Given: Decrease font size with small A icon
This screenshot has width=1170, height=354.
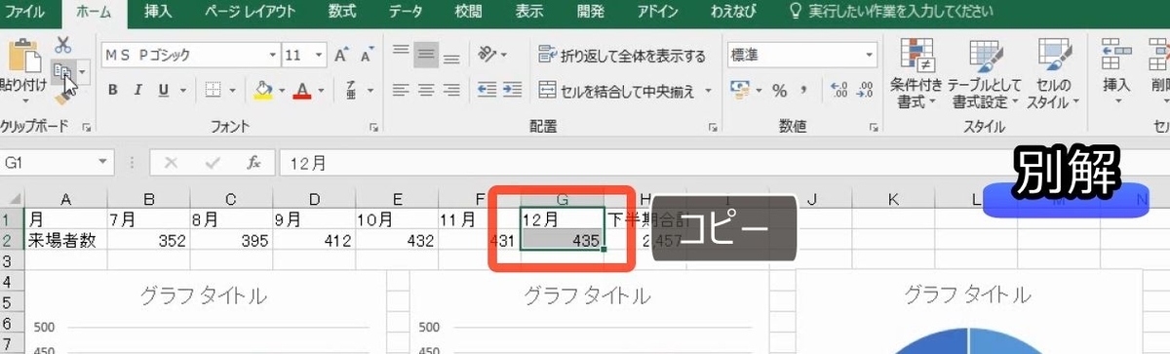Looking at the screenshot, I should (367, 55).
